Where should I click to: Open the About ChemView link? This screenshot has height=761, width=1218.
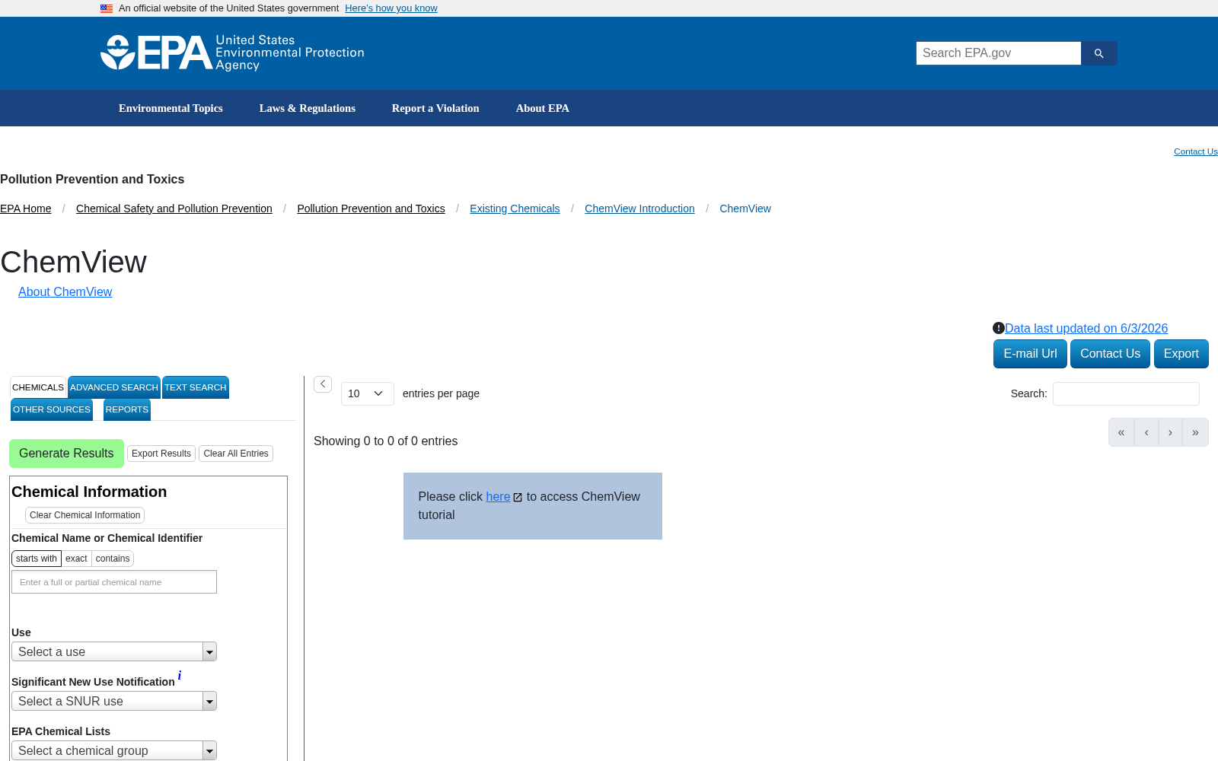[x=65, y=292]
